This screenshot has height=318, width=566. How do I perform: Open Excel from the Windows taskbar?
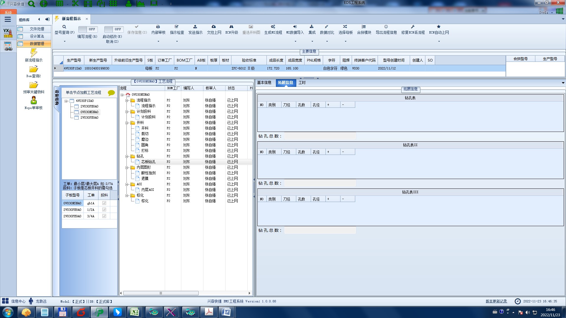[135, 312]
